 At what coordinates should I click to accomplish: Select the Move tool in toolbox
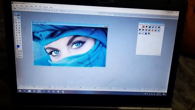coord(19,18)
